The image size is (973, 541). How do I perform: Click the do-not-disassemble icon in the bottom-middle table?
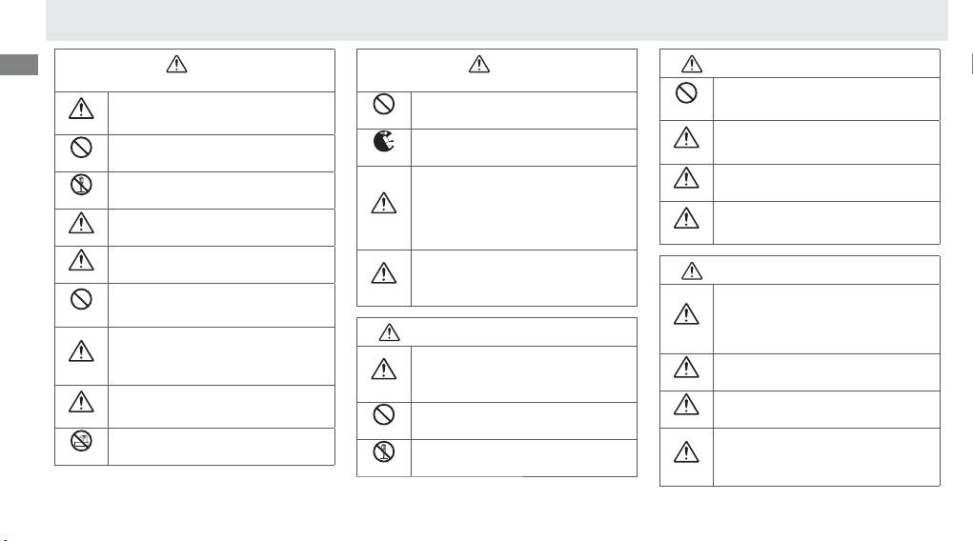(x=384, y=453)
